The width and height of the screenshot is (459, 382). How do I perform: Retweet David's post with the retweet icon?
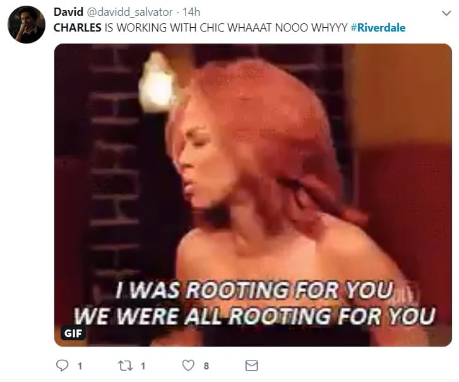tap(125, 366)
